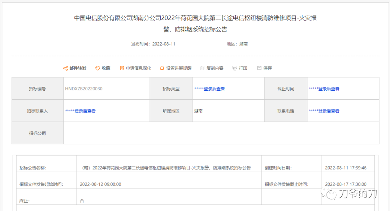
Task: Select the 终止 label
Action: 25,201
